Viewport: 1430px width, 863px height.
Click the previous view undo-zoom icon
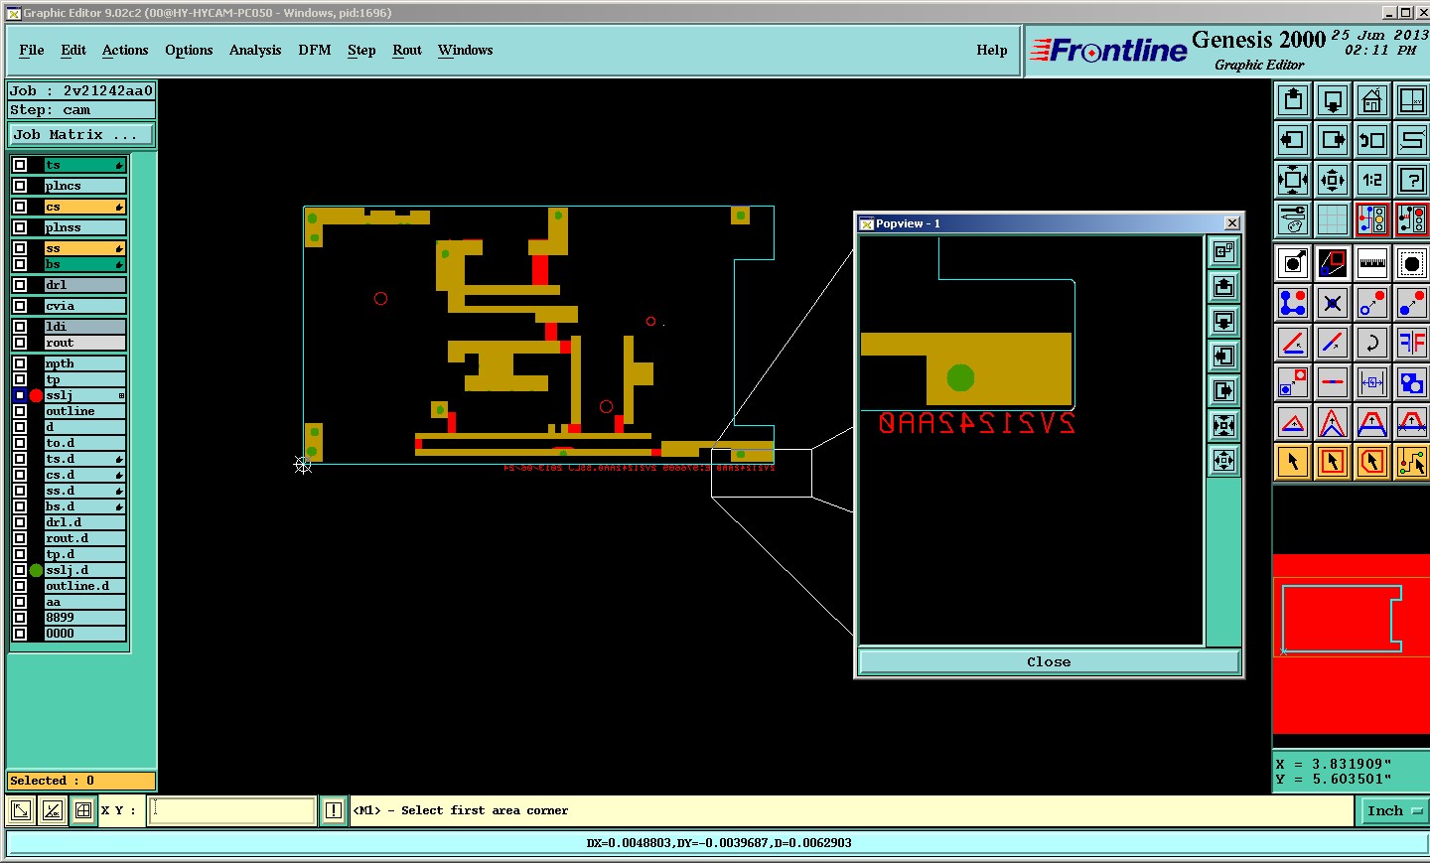coord(1372,140)
